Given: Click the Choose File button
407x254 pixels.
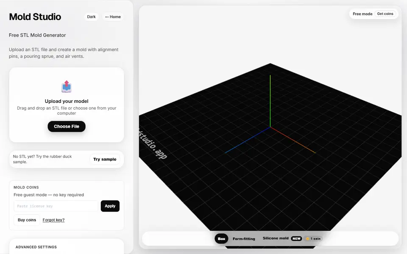Looking at the screenshot, I should click(x=67, y=127).
